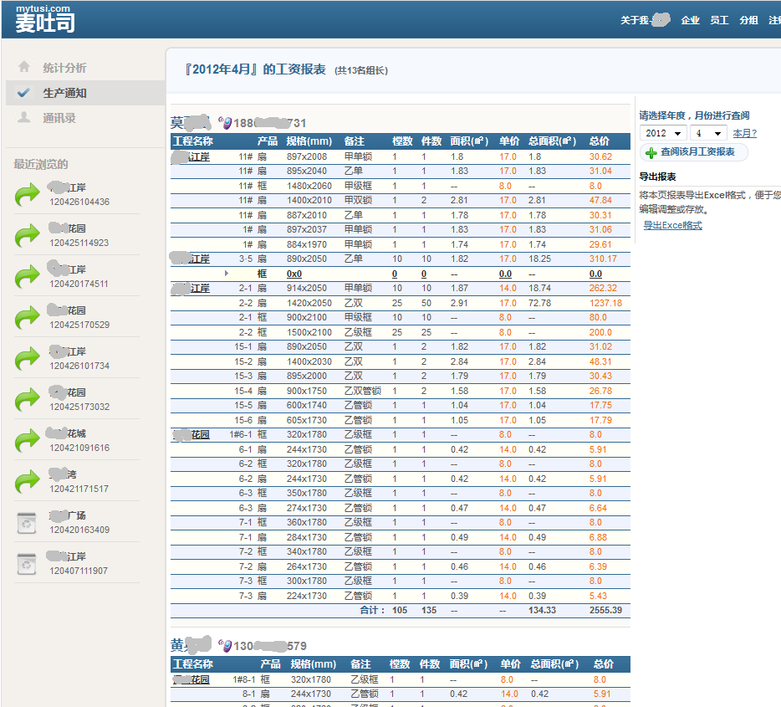Click the 查阅该月工资报表 button

[693, 152]
